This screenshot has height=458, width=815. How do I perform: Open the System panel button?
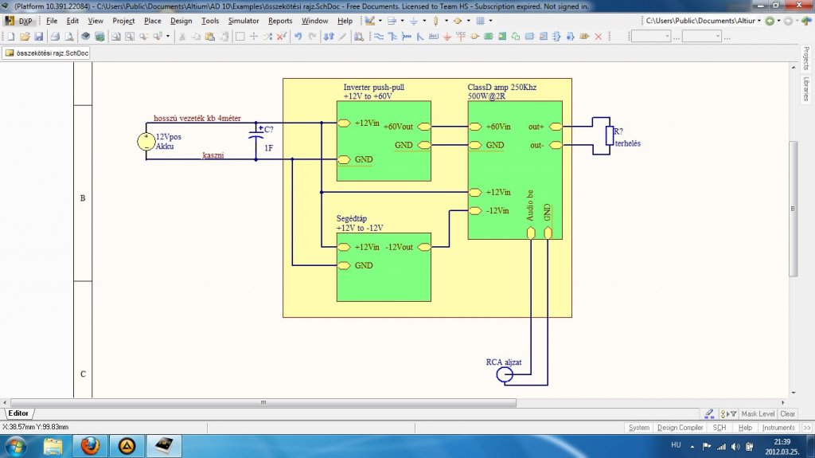pyautogui.click(x=639, y=427)
